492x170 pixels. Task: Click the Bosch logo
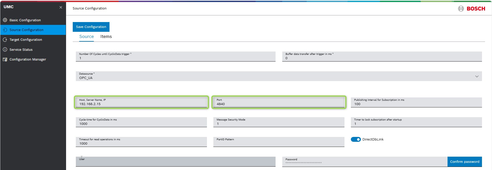(471, 9)
